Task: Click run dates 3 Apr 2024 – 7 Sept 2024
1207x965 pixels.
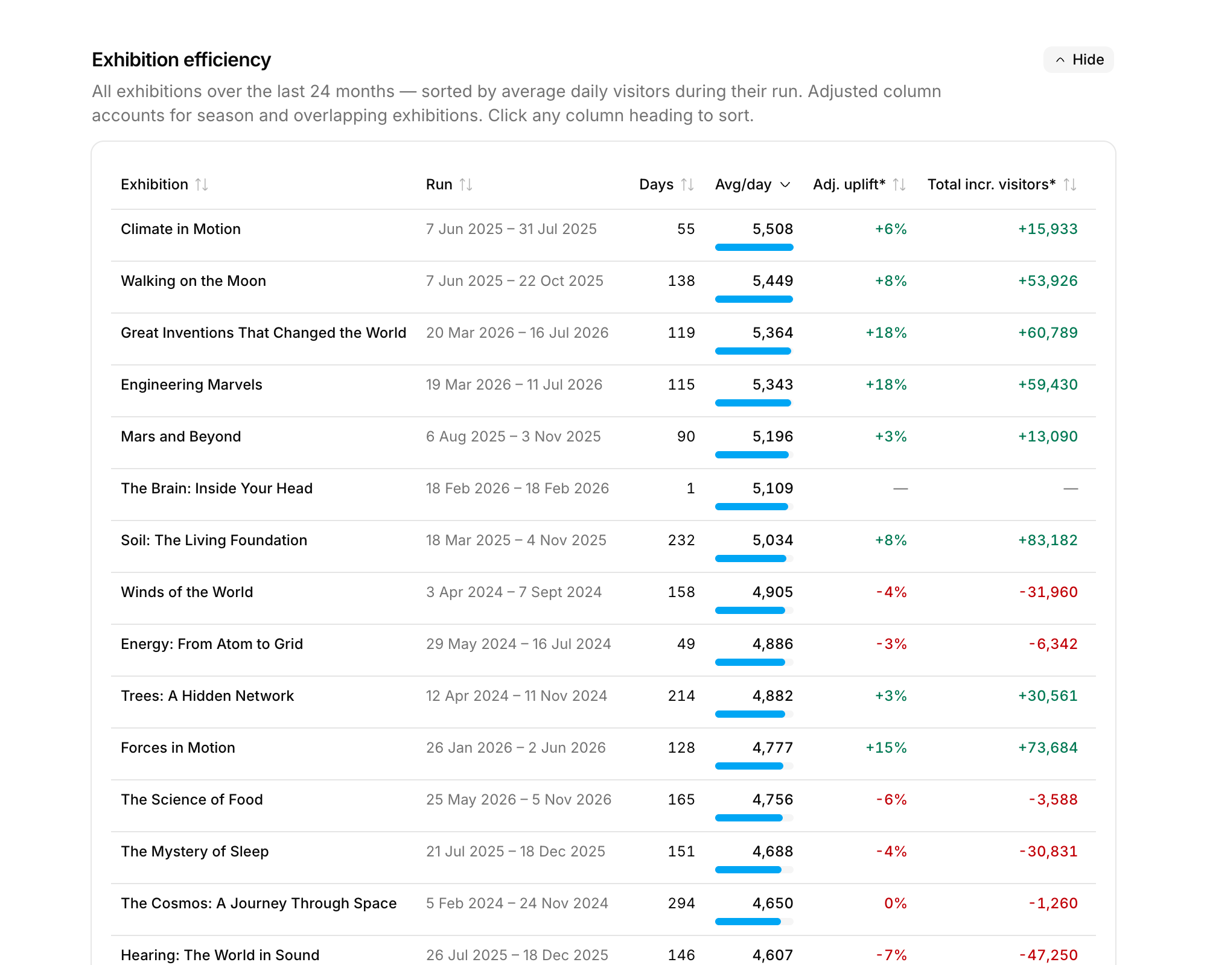Action: click(x=514, y=592)
